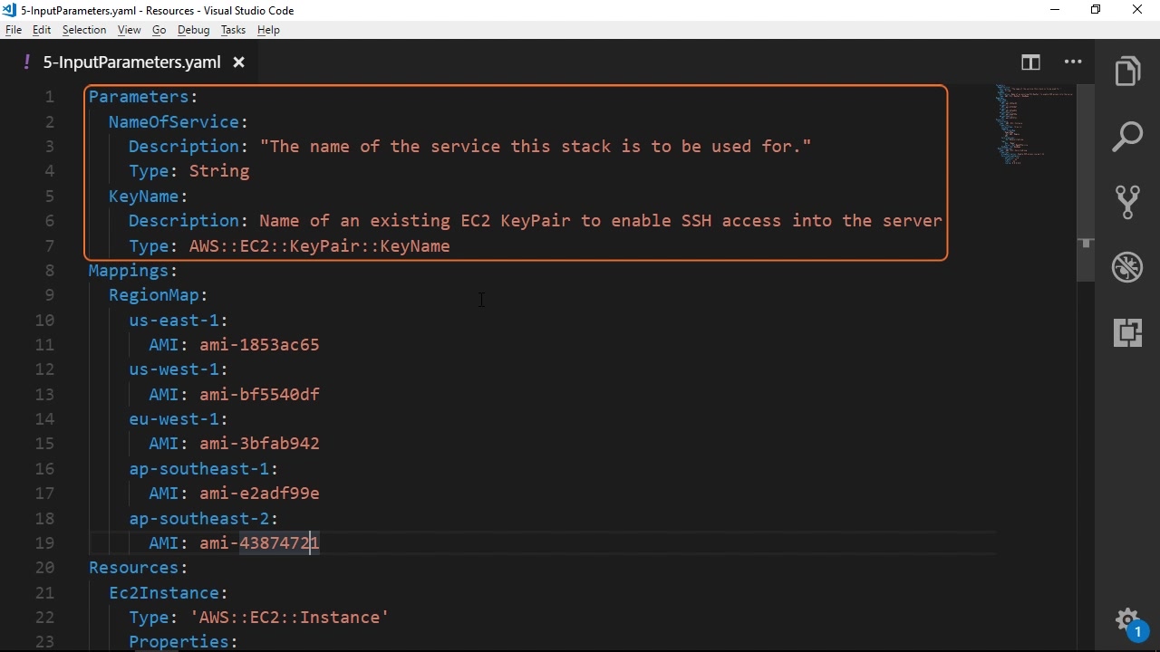
Task: Open the Extensions panel
Action: (x=1127, y=332)
